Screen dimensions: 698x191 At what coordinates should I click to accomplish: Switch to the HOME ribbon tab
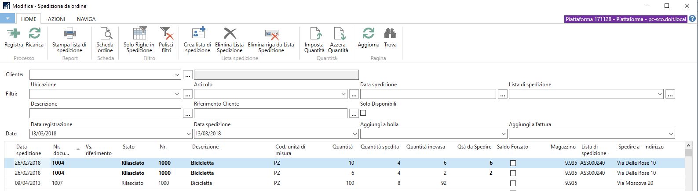click(x=29, y=19)
